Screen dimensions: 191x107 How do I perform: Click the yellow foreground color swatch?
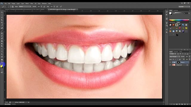coord(1,66)
